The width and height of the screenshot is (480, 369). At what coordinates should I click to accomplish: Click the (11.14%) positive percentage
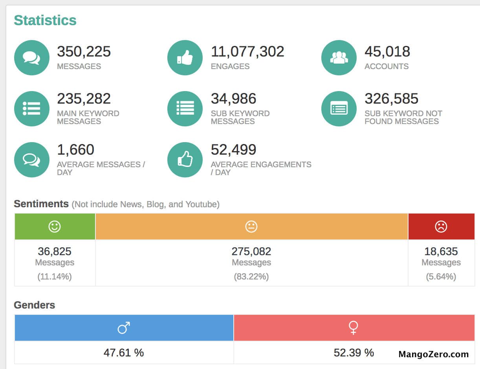click(x=55, y=276)
